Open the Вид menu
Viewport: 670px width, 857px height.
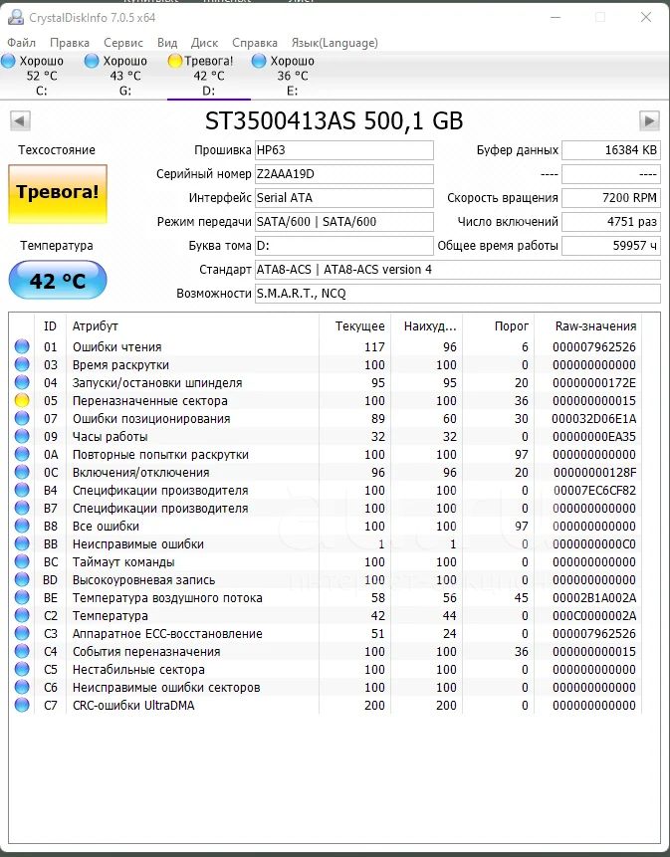tap(167, 43)
